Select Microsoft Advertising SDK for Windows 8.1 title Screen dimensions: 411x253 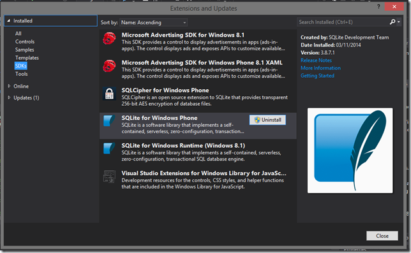point(183,35)
